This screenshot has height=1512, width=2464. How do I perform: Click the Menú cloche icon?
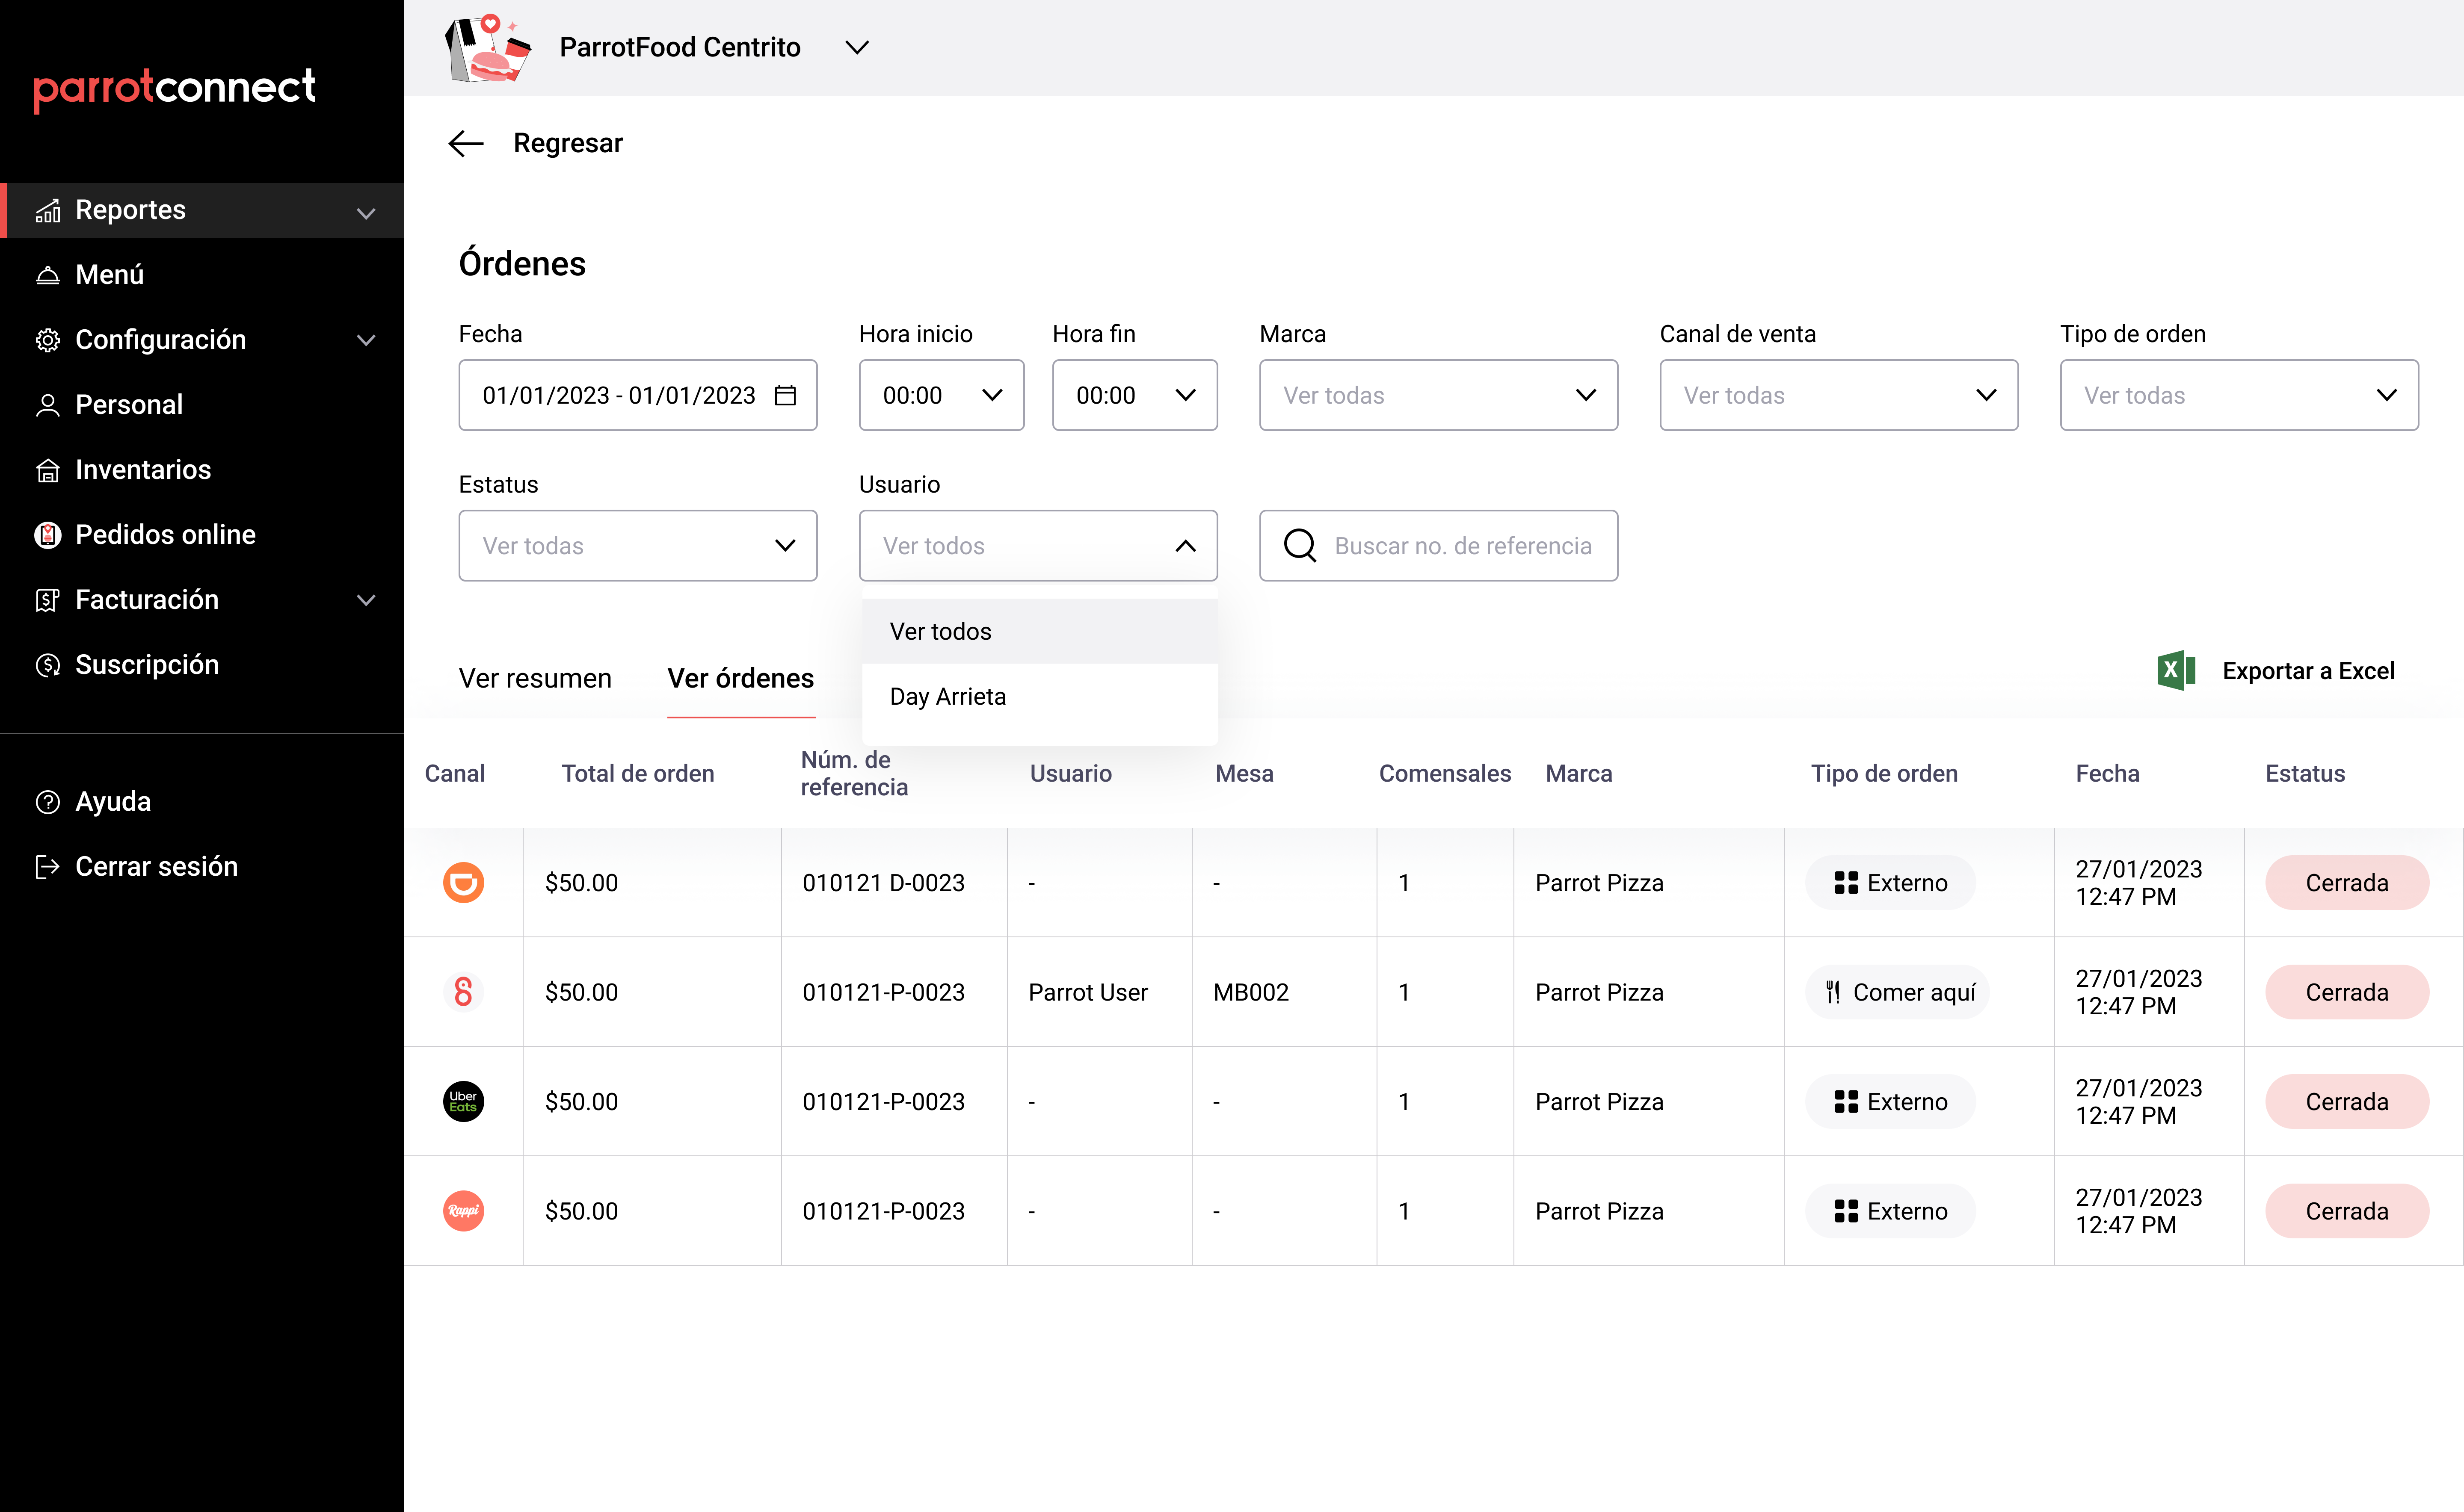(48, 275)
